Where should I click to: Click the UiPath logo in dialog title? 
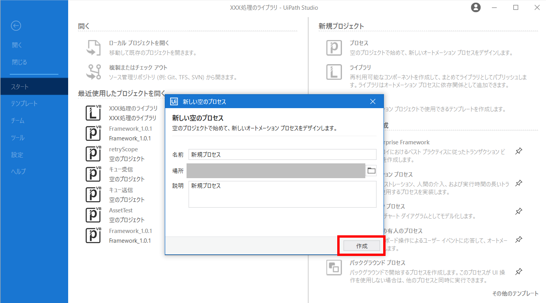coord(174,102)
